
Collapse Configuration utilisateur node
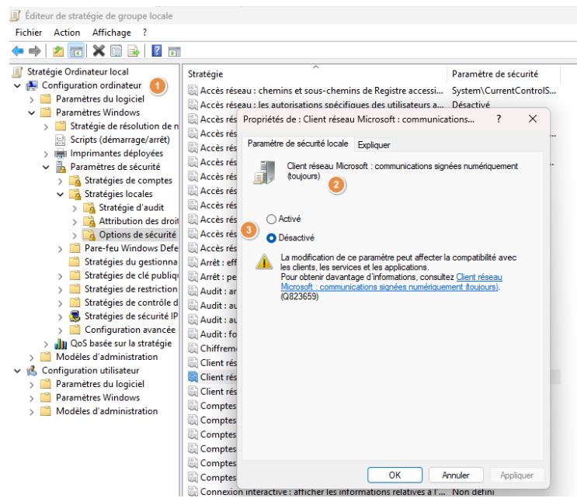[x=17, y=371]
